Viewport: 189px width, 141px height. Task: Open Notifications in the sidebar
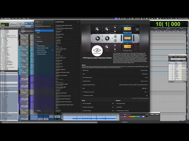tap(40, 42)
